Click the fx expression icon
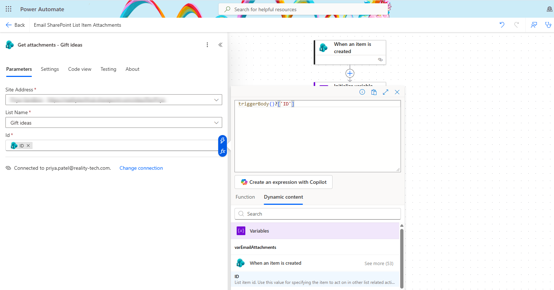This screenshot has height=290, width=554. [x=223, y=151]
